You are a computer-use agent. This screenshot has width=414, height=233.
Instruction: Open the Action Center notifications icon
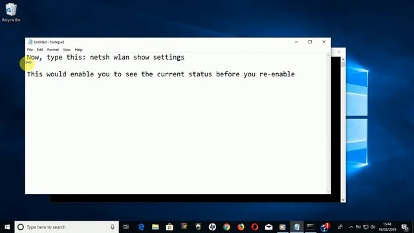tap(405, 227)
